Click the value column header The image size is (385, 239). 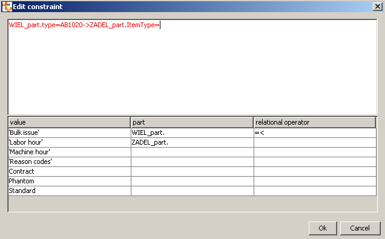[70, 122]
